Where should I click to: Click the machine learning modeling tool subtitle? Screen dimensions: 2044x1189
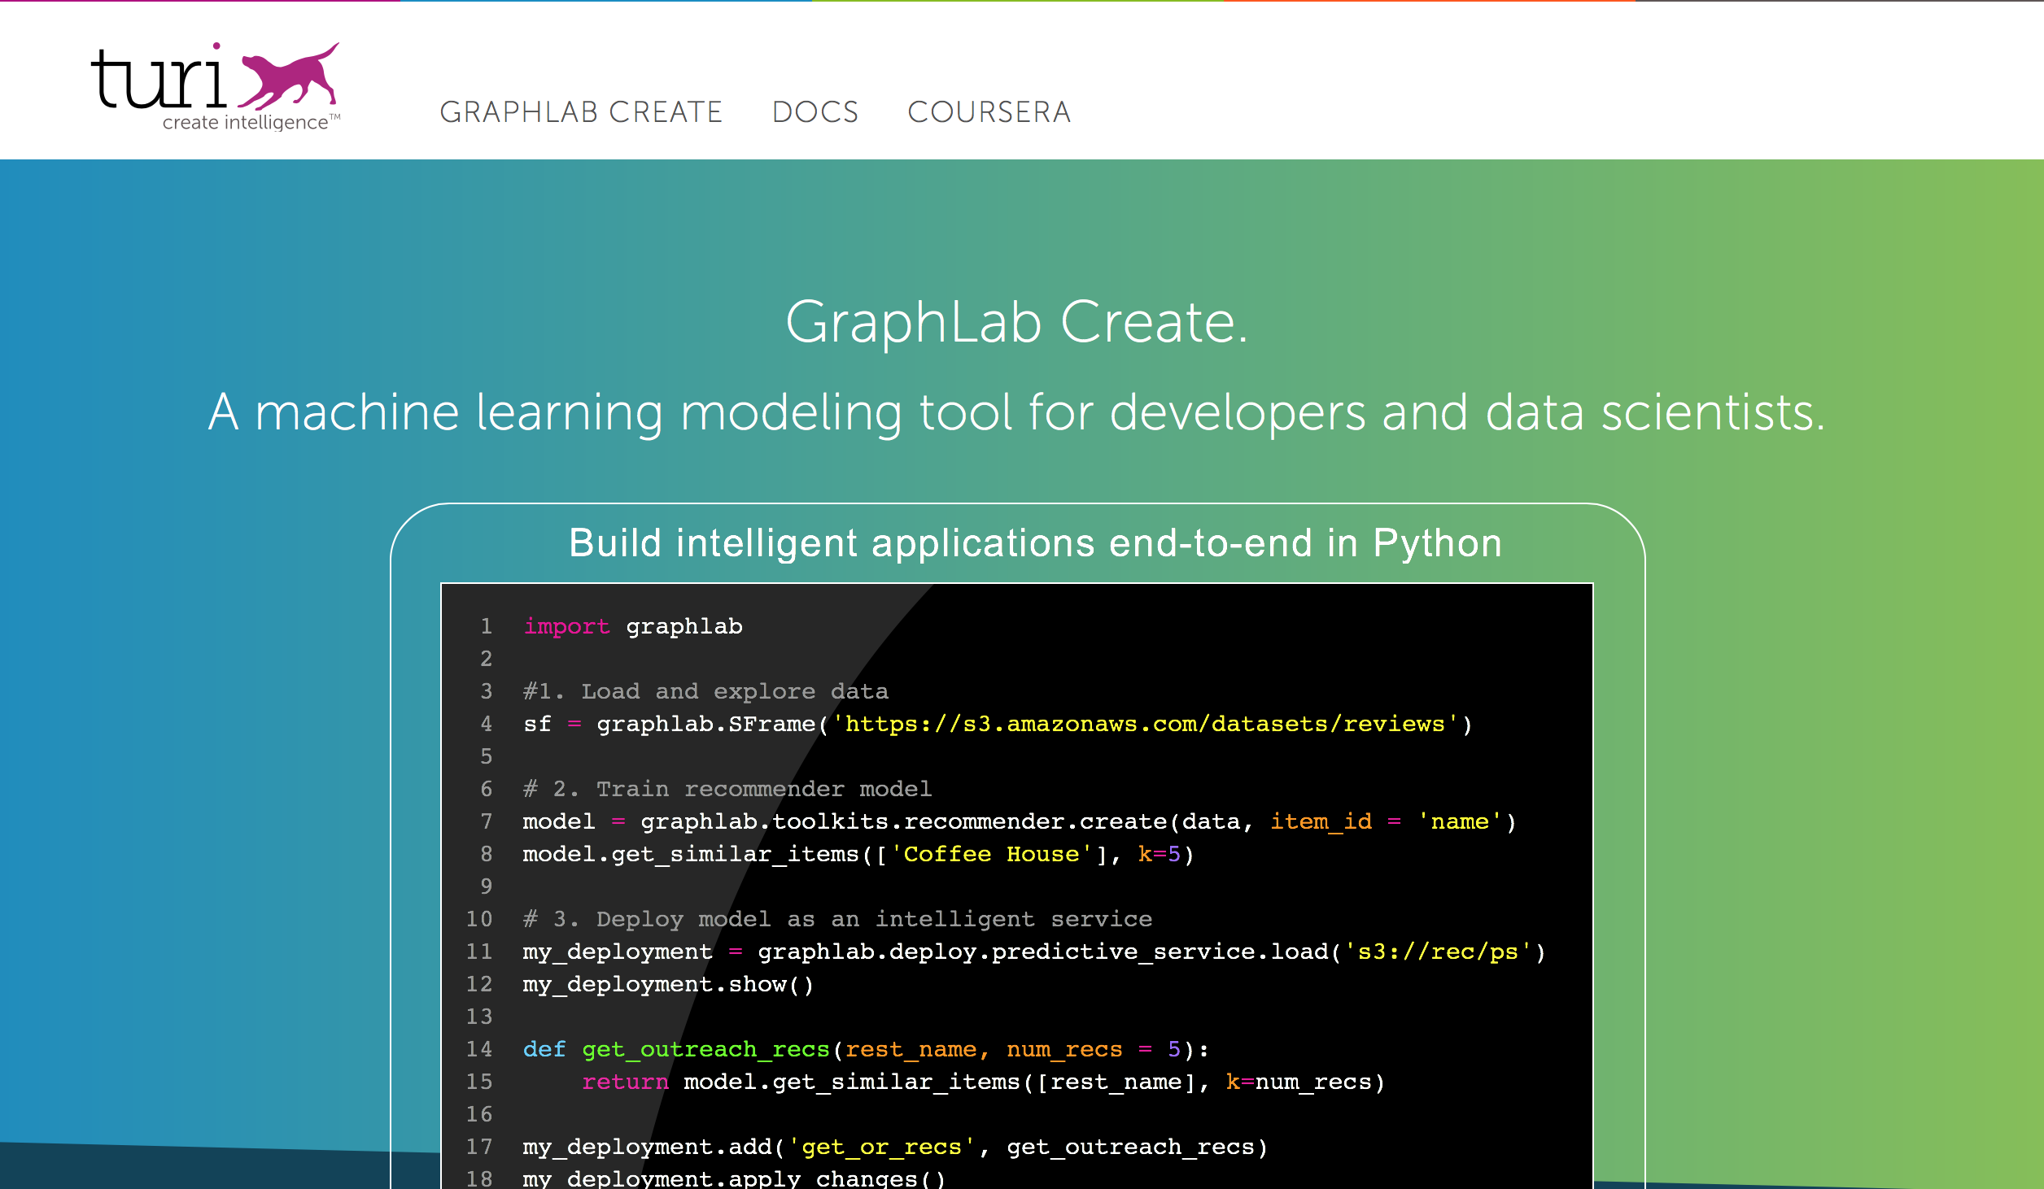coord(1017,412)
